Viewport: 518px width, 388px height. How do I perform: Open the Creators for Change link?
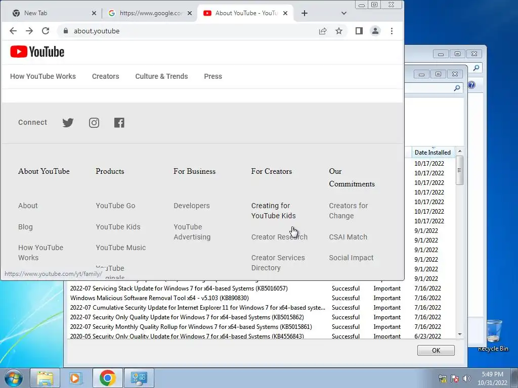348,211
